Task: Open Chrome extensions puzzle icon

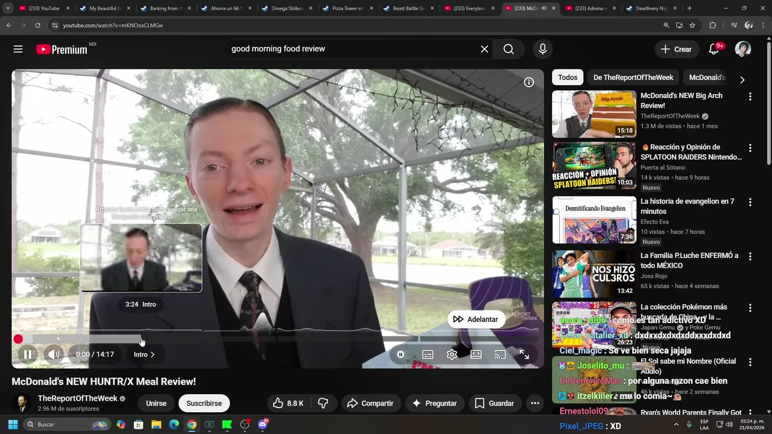Action: [712, 25]
